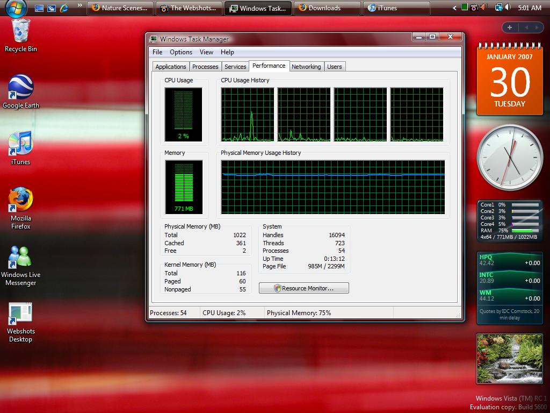Switch to the Applications tab

click(x=171, y=67)
